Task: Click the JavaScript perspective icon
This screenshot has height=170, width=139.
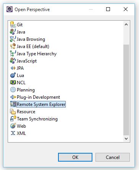Action: tap(13, 61)
